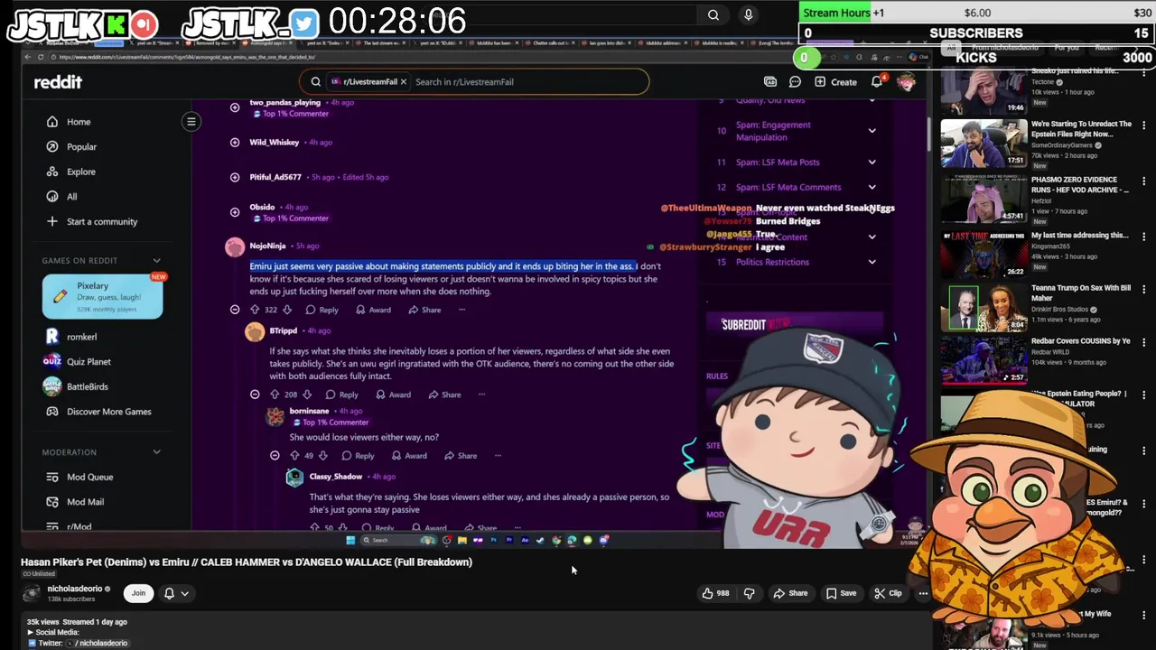1156x650 pixels.
Task: Open Mod Mail in sidebar
Action: pos(85,502)
